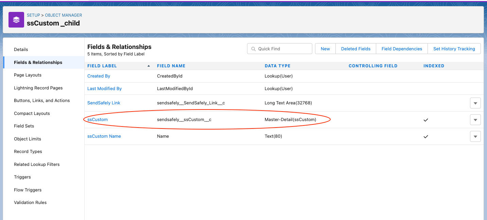Click the Quick Find magnifier icon
This screenshot has height=220, width=487.
(253, 49)
